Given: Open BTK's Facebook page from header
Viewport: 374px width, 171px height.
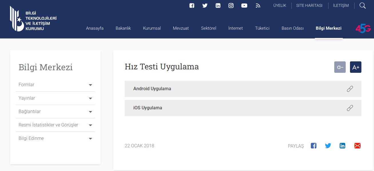Looking at the screenshot, I should pyautogui.click(x=192, y=5).
